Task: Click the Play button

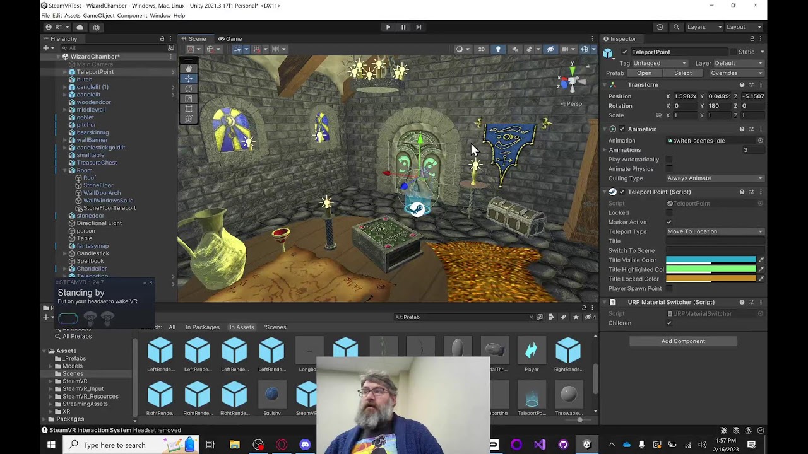Action: pyautogui.click(x=388, y=27)
